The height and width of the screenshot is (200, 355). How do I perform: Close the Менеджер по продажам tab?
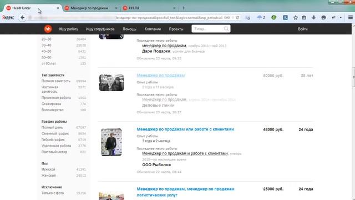[116, 8]
